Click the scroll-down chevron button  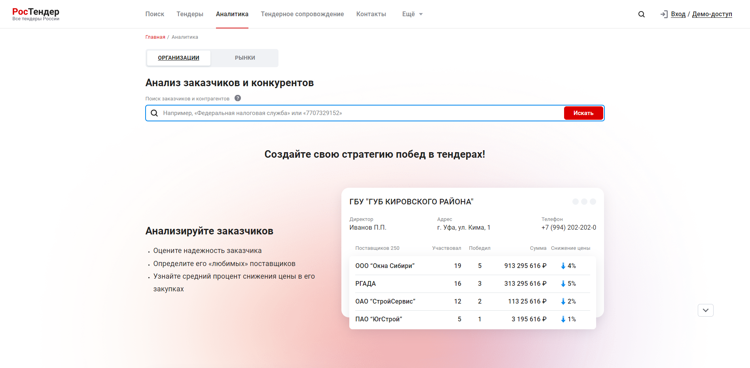coord(706,310)
